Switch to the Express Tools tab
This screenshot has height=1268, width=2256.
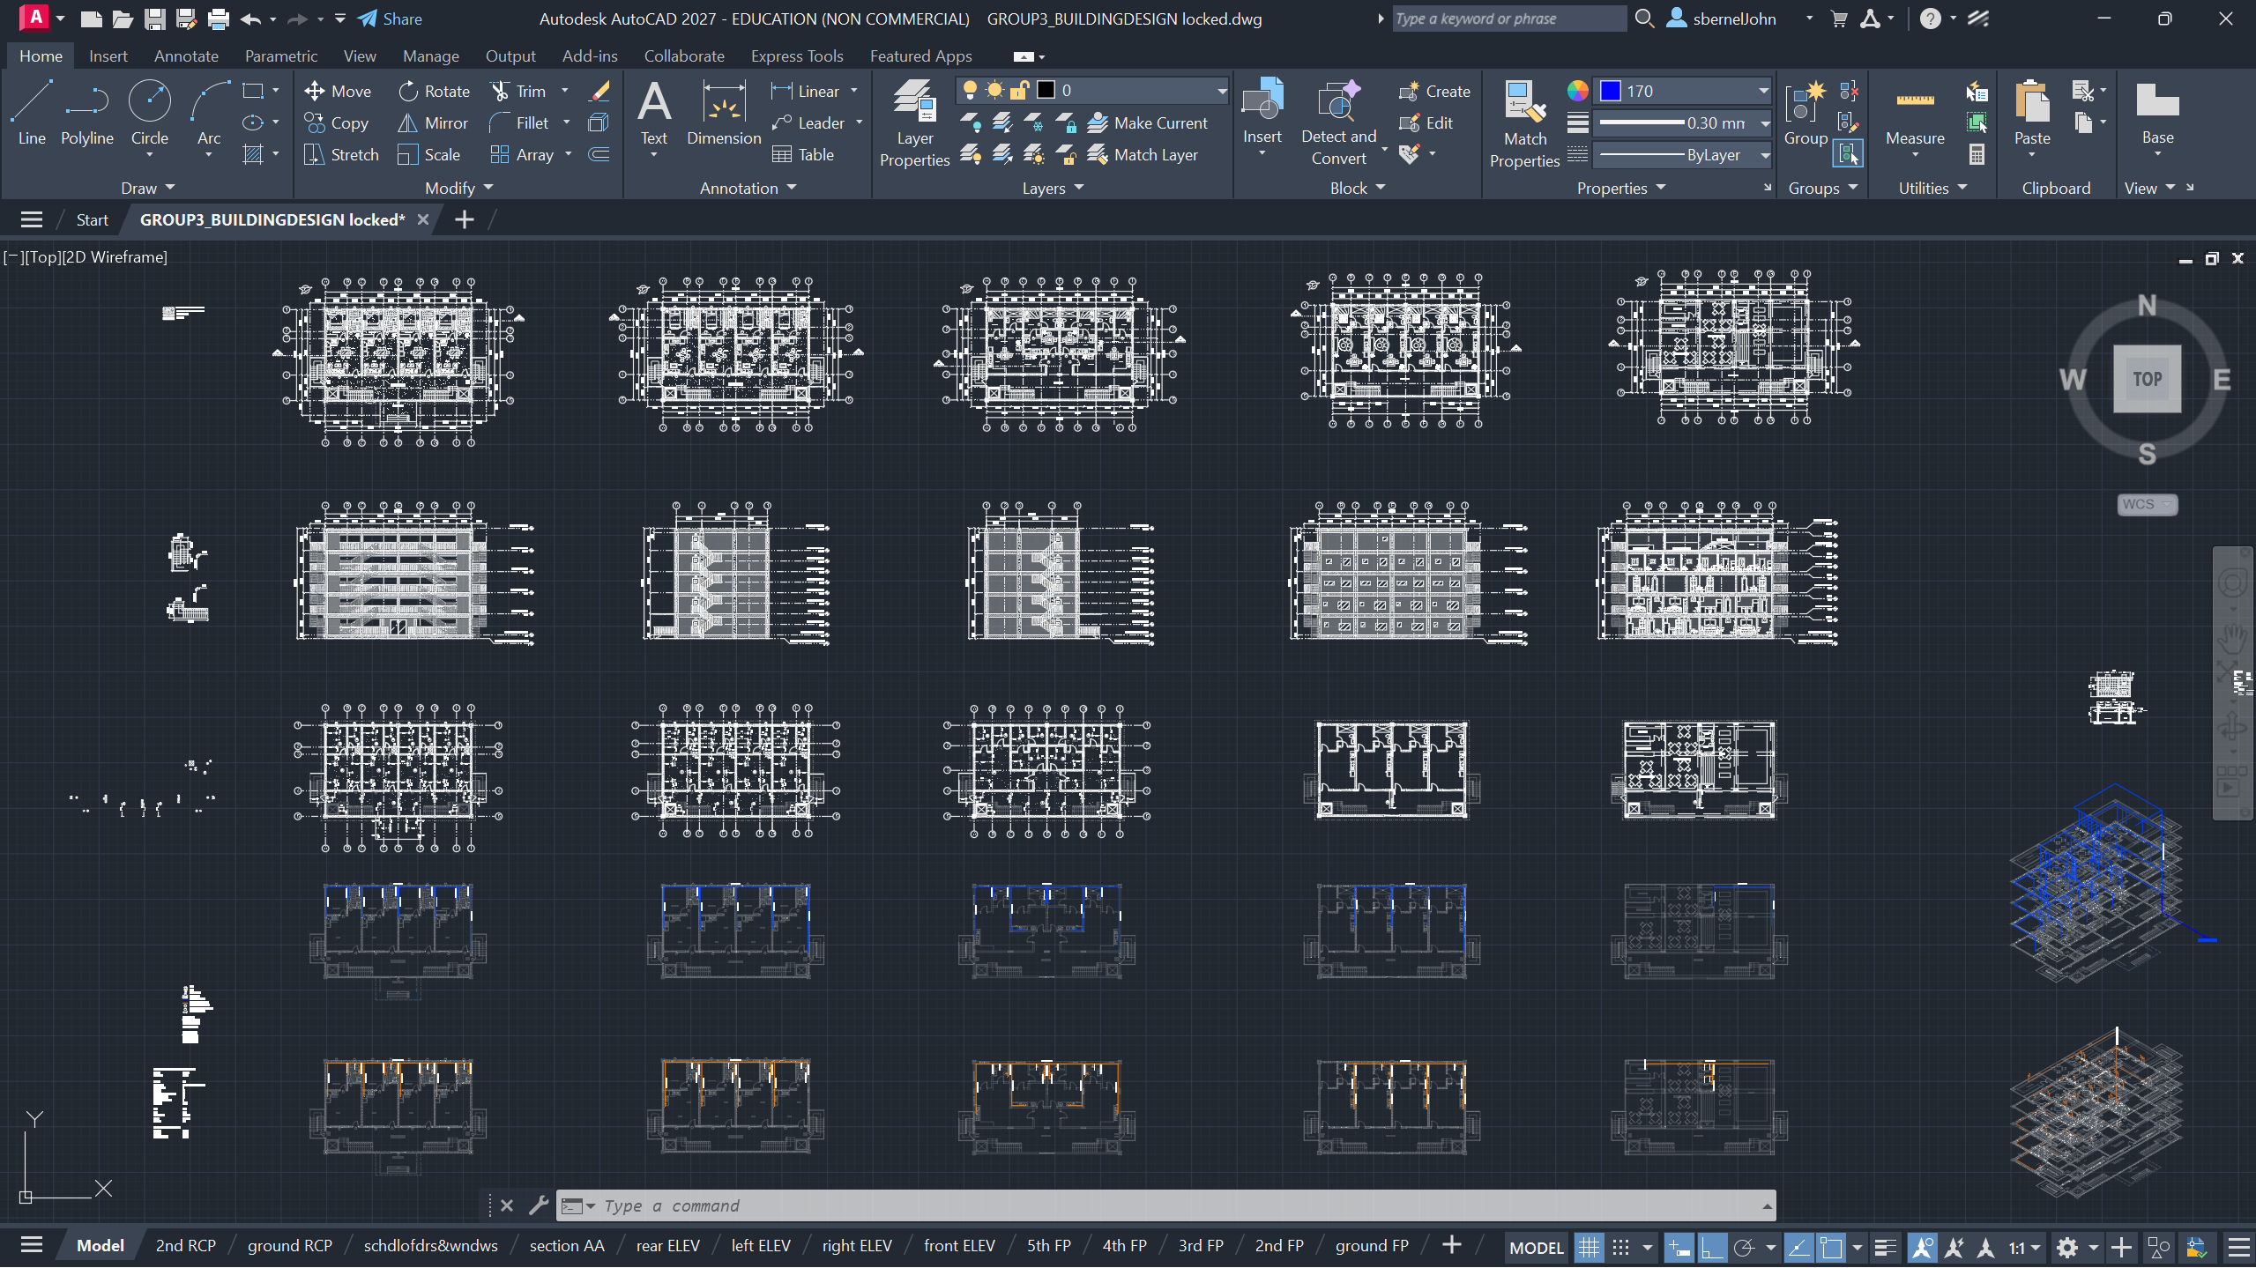[797, 56]
